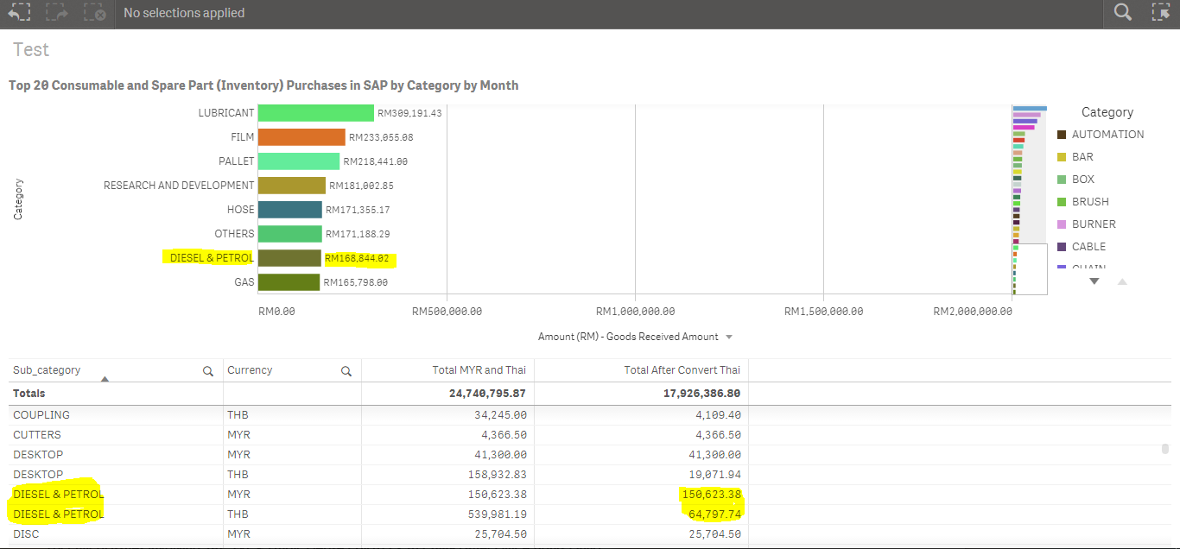Sort by the Total After Convert Thai column
The image size is (1180, 549).
(682, 370)
